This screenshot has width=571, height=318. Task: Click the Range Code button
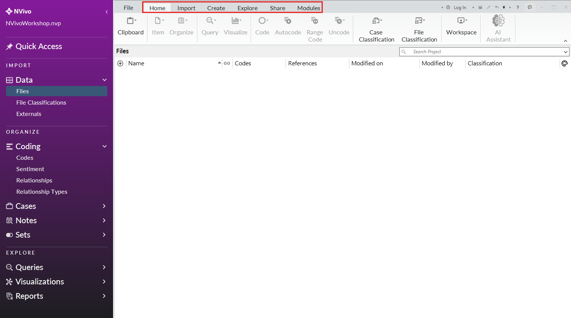[315, 29]
